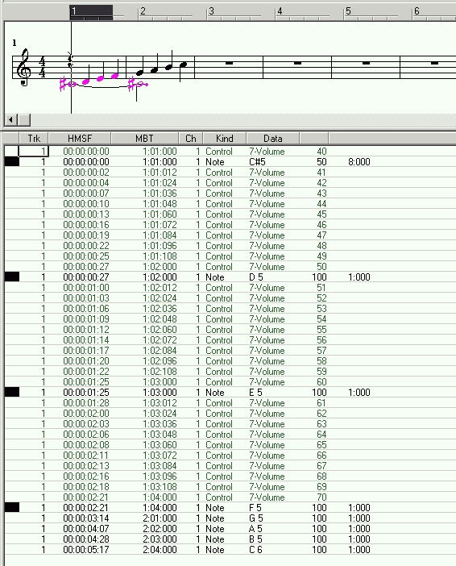The image size is (456, 566).
Task: Click velocity 100 of the G 5 note
Action: point(319,518)
